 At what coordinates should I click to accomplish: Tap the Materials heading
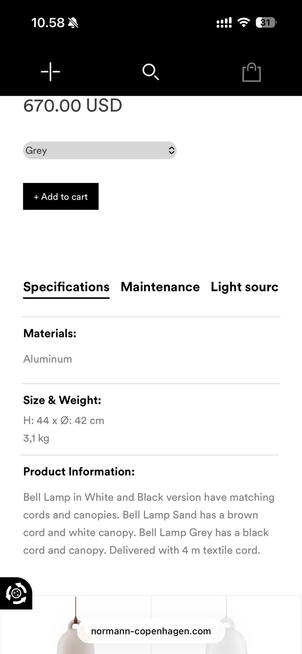[50, 333]
